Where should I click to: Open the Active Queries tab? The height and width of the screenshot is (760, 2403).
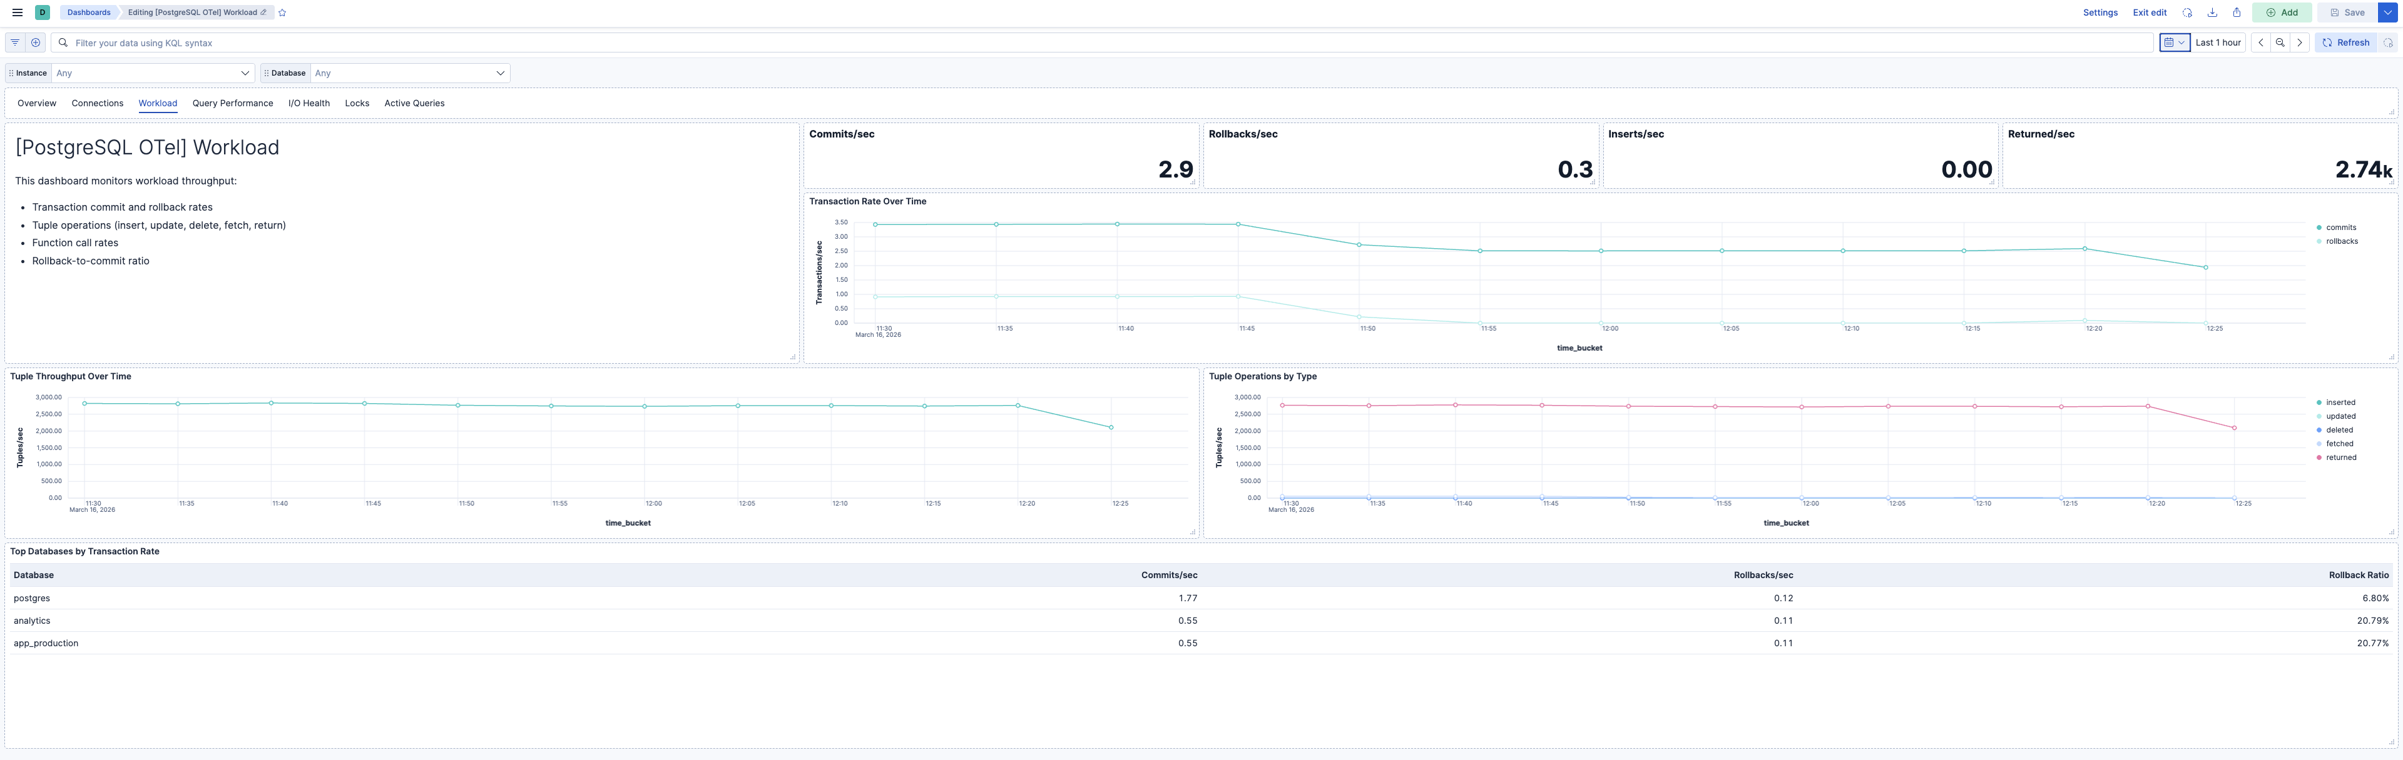point(414,103)
